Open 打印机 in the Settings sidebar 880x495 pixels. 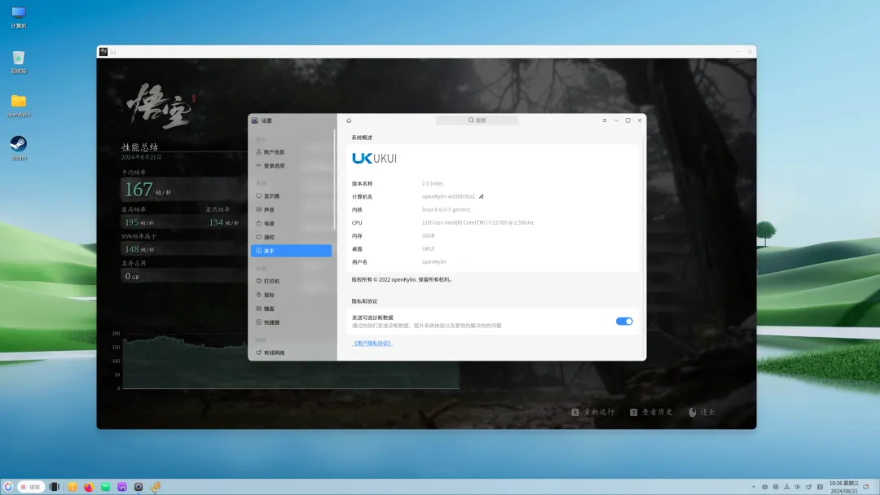click(x=291, y=282)
